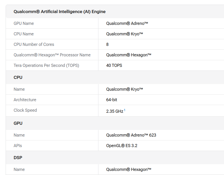Click the 40 TOPS value
This screenshot has width=224, height=175.
point(114,65)
